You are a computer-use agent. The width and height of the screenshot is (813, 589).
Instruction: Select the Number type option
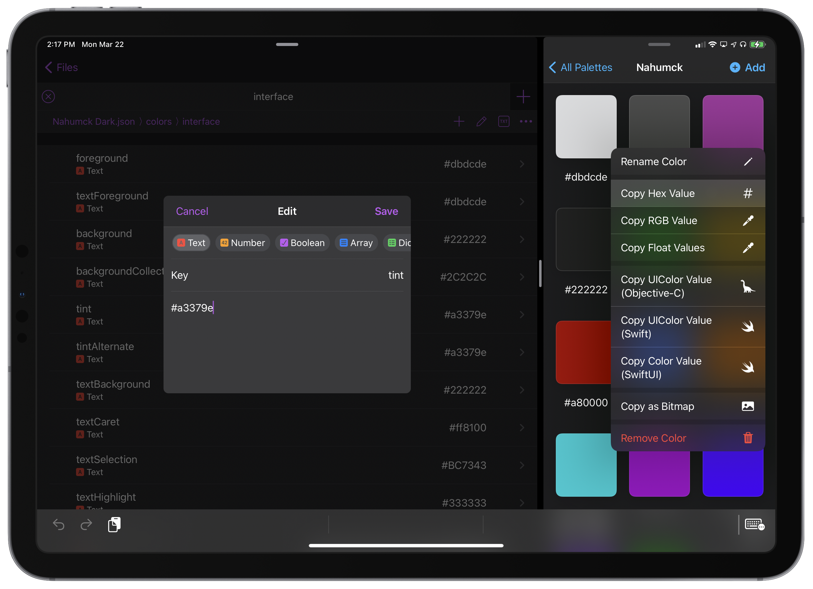(243, 243)
